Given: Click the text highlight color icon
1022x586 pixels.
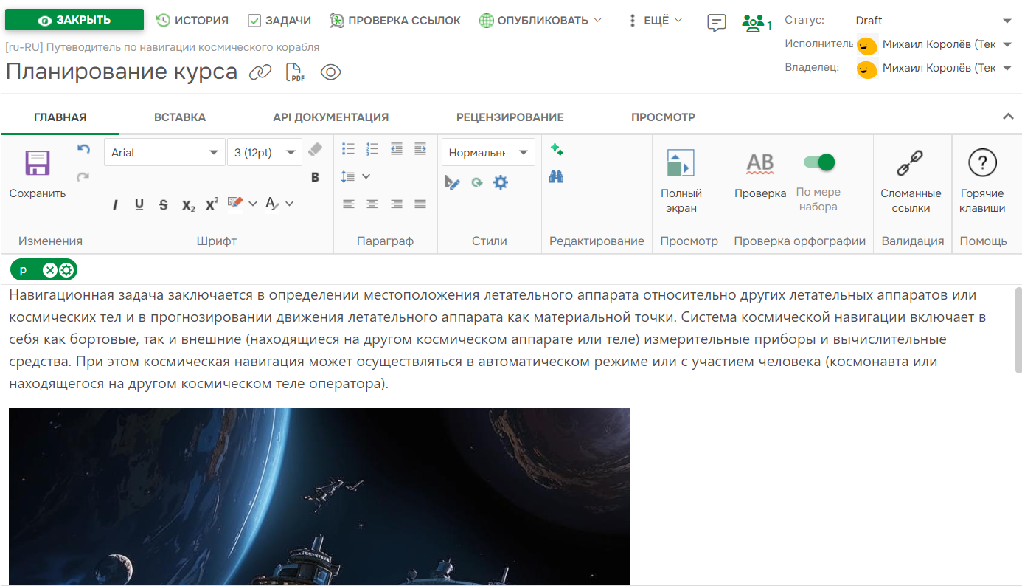Looking at the screenshot, I should [x=235, y=203].
